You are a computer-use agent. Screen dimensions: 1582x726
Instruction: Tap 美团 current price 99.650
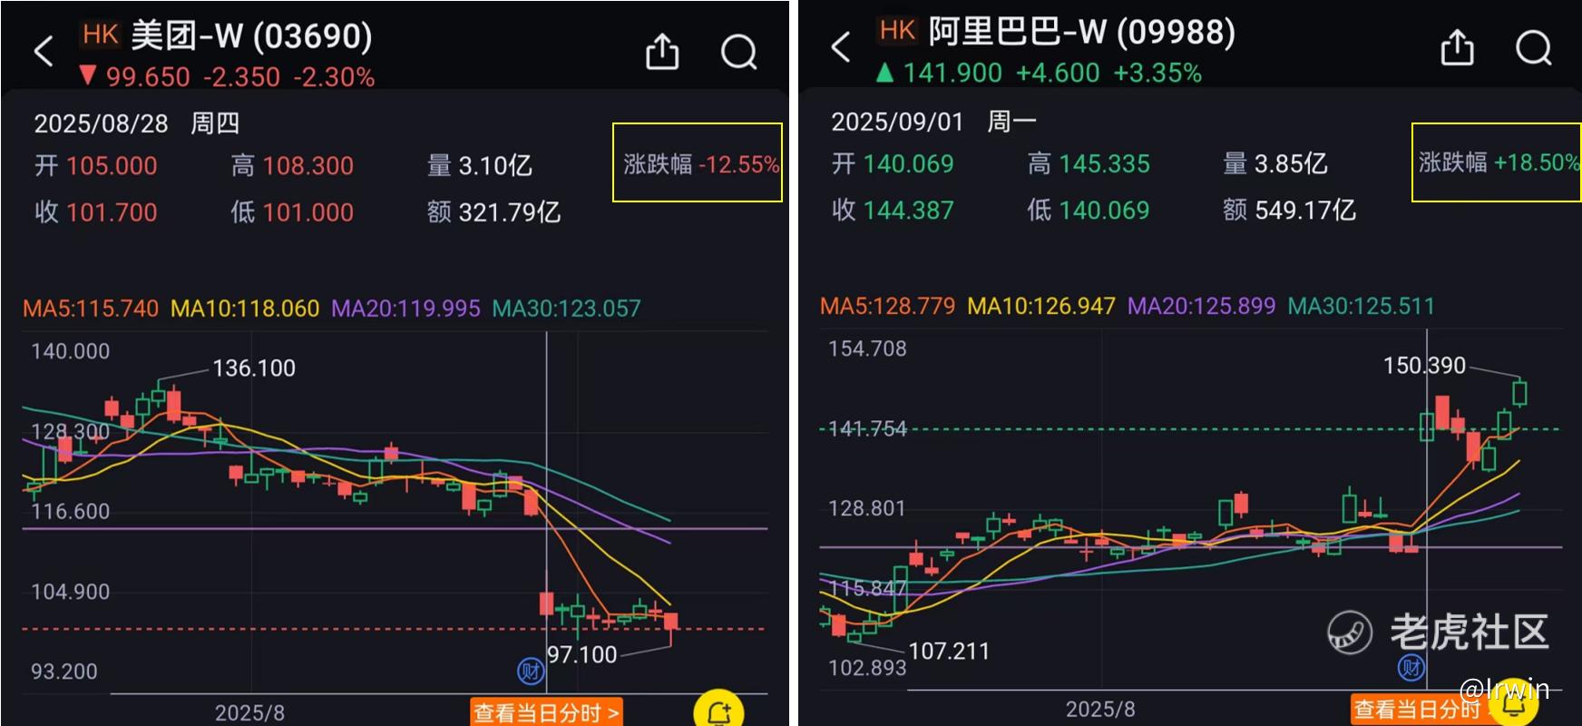[148, 77]
